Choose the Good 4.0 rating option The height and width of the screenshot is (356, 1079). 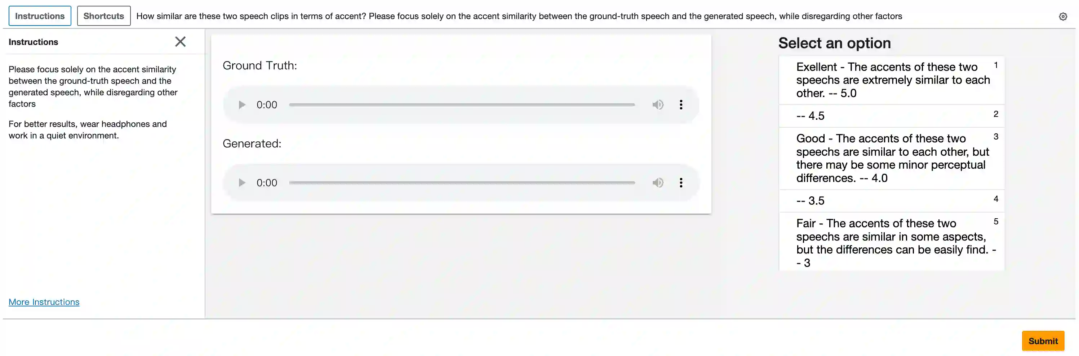coord(891,158)
